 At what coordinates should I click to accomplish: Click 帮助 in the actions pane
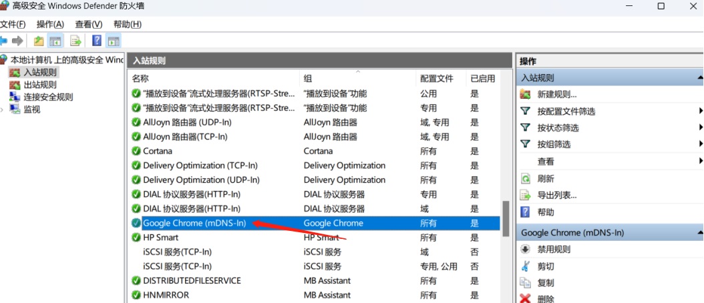[x=546, y=212]
